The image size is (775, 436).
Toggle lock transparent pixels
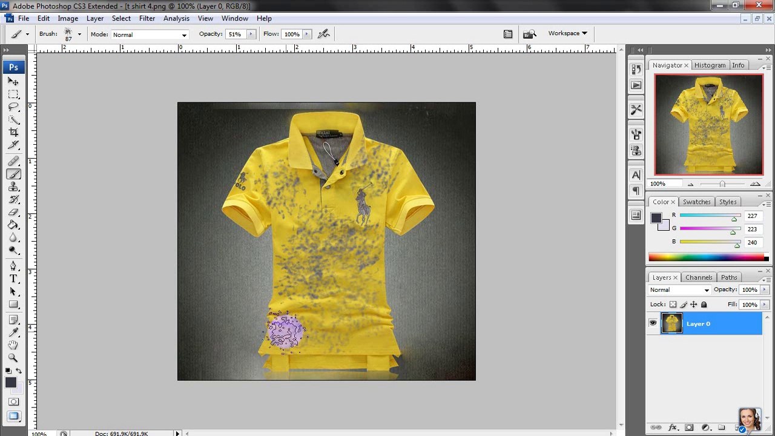[673, 305]
